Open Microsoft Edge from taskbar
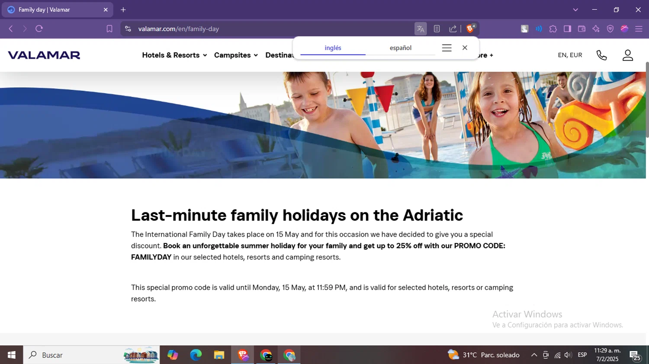649x364 pixels. [x=196, y=355]
